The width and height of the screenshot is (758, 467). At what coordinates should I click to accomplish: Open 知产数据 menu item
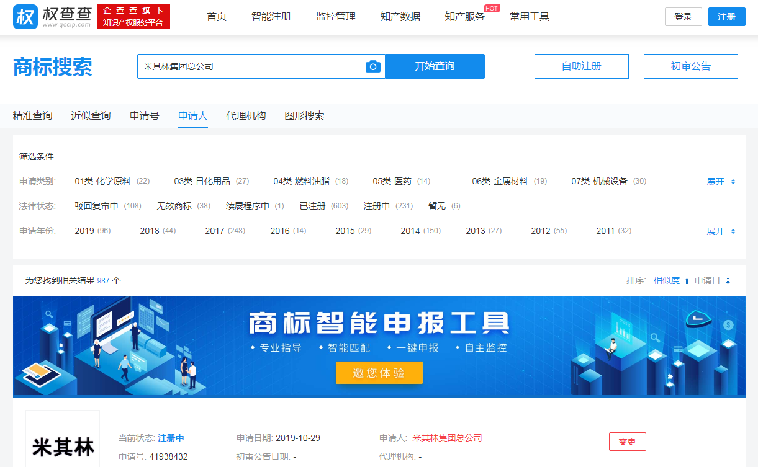[x=400, y=17]
